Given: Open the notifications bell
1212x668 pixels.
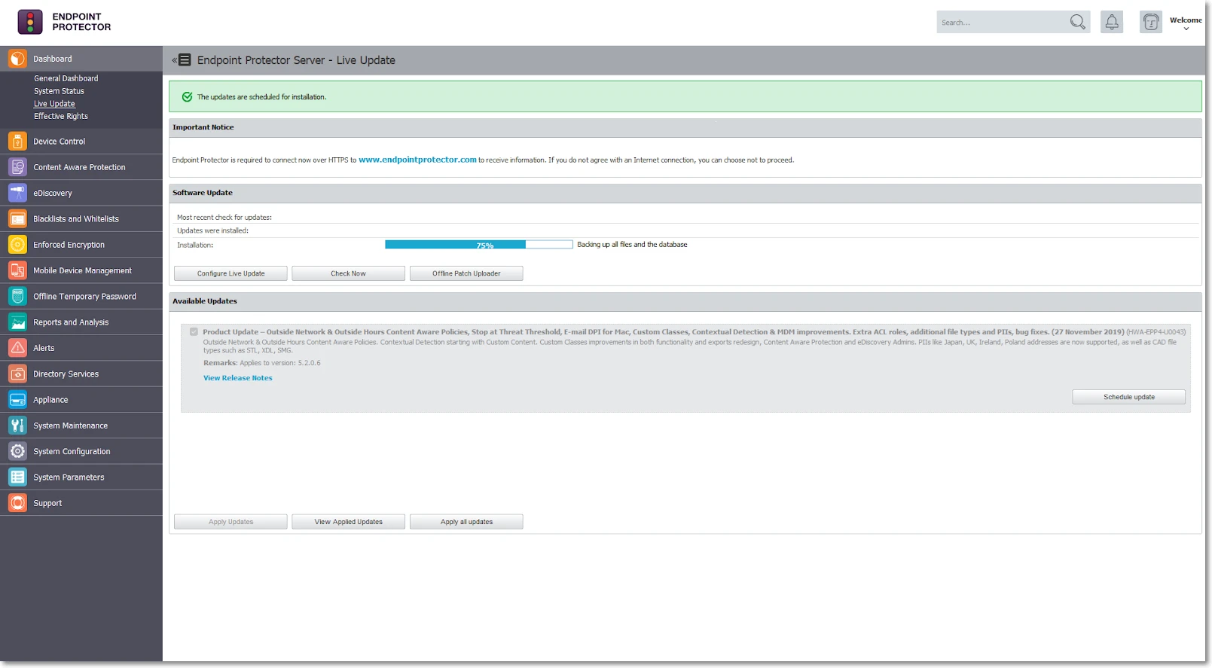Looking at the screenshot, I should tap(1112, 22).
